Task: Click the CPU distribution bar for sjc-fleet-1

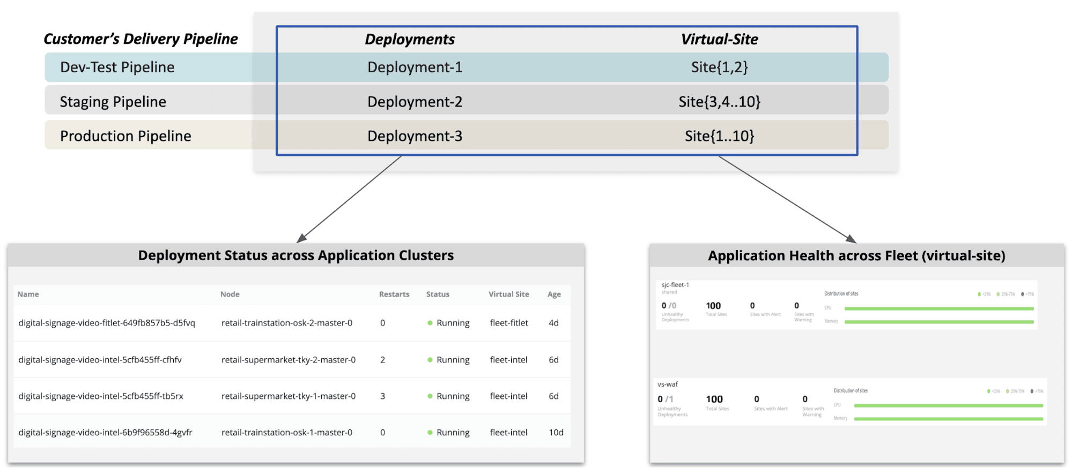Action: pos(938,308)
